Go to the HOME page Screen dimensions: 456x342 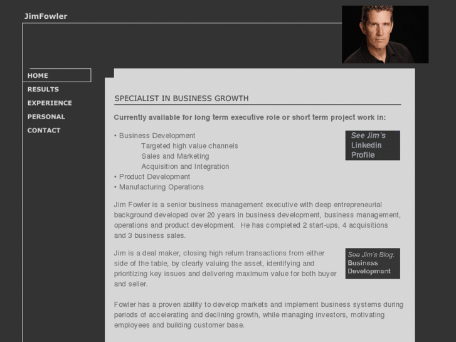tap(38, 75)
